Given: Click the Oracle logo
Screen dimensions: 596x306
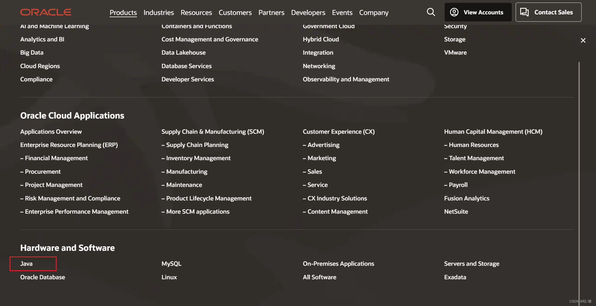Looking at the screenshot, I should pos(46,12).
